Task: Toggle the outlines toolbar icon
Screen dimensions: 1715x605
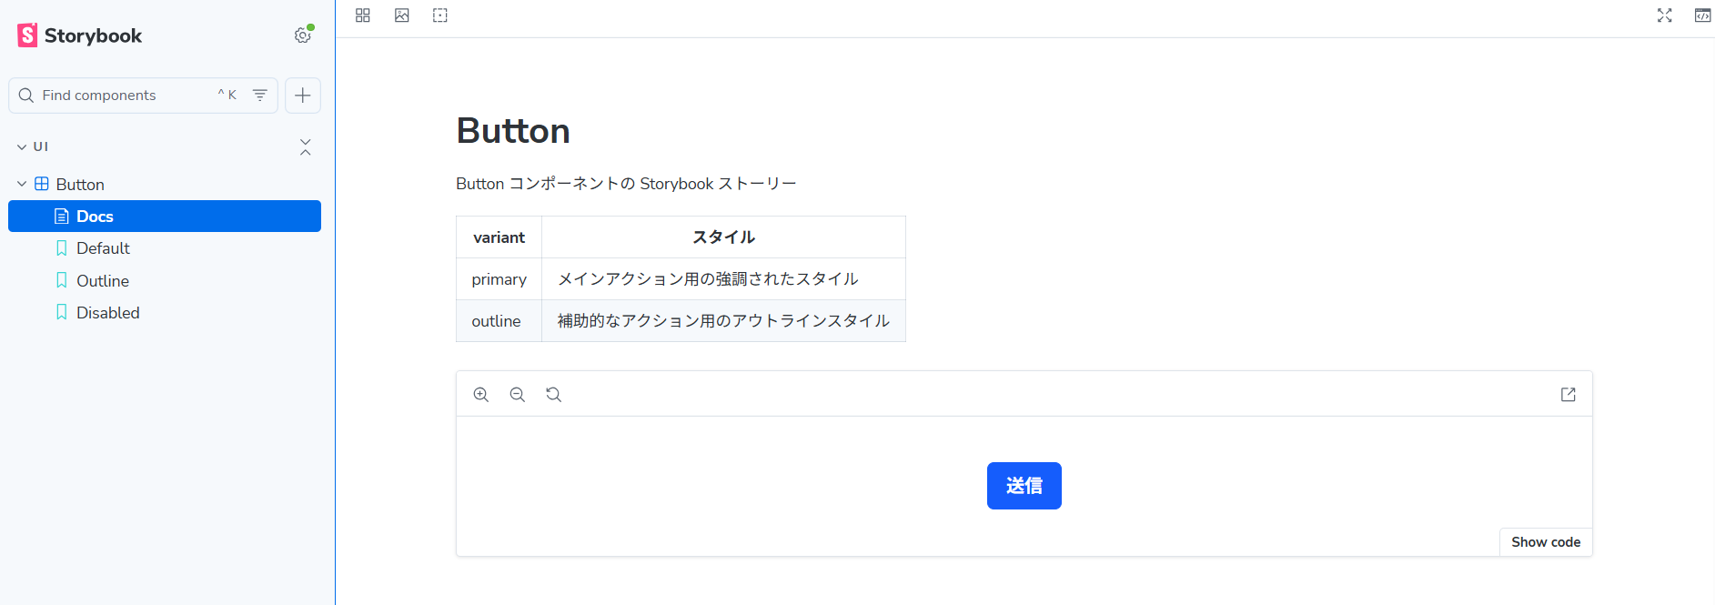Action: [440, 15]
